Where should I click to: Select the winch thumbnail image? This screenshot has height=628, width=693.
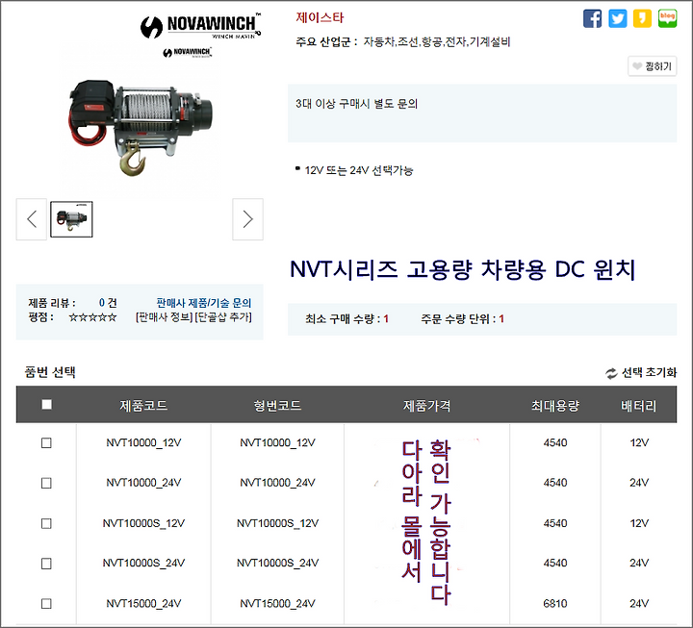click(x=71, y=219)
